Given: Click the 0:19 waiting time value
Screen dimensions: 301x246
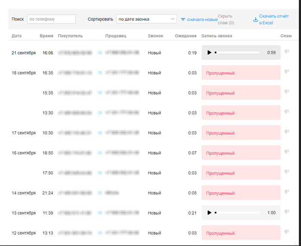Looking at the screenshot, I should click(x=192, y=53).
